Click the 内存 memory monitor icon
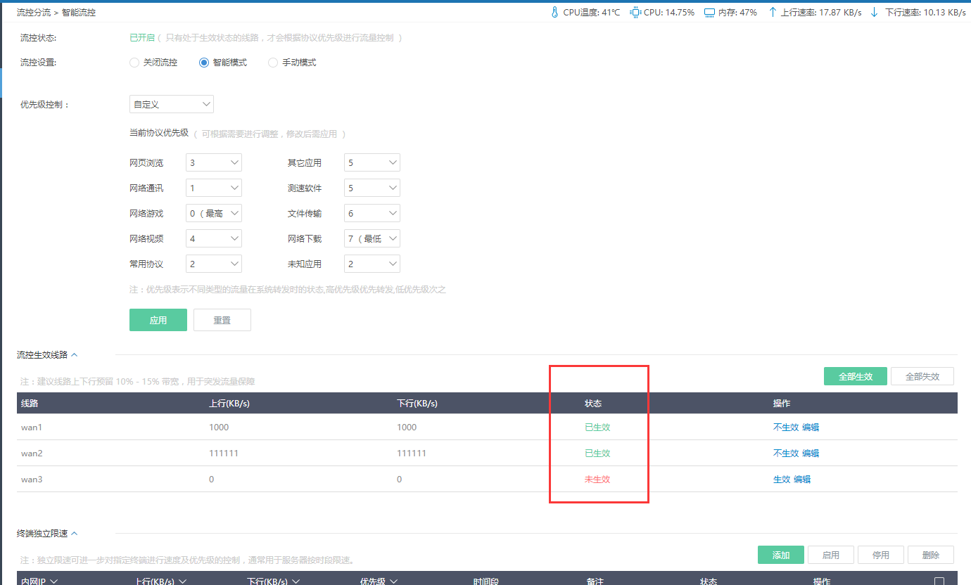The image size is (971, 585). (709, 11)
